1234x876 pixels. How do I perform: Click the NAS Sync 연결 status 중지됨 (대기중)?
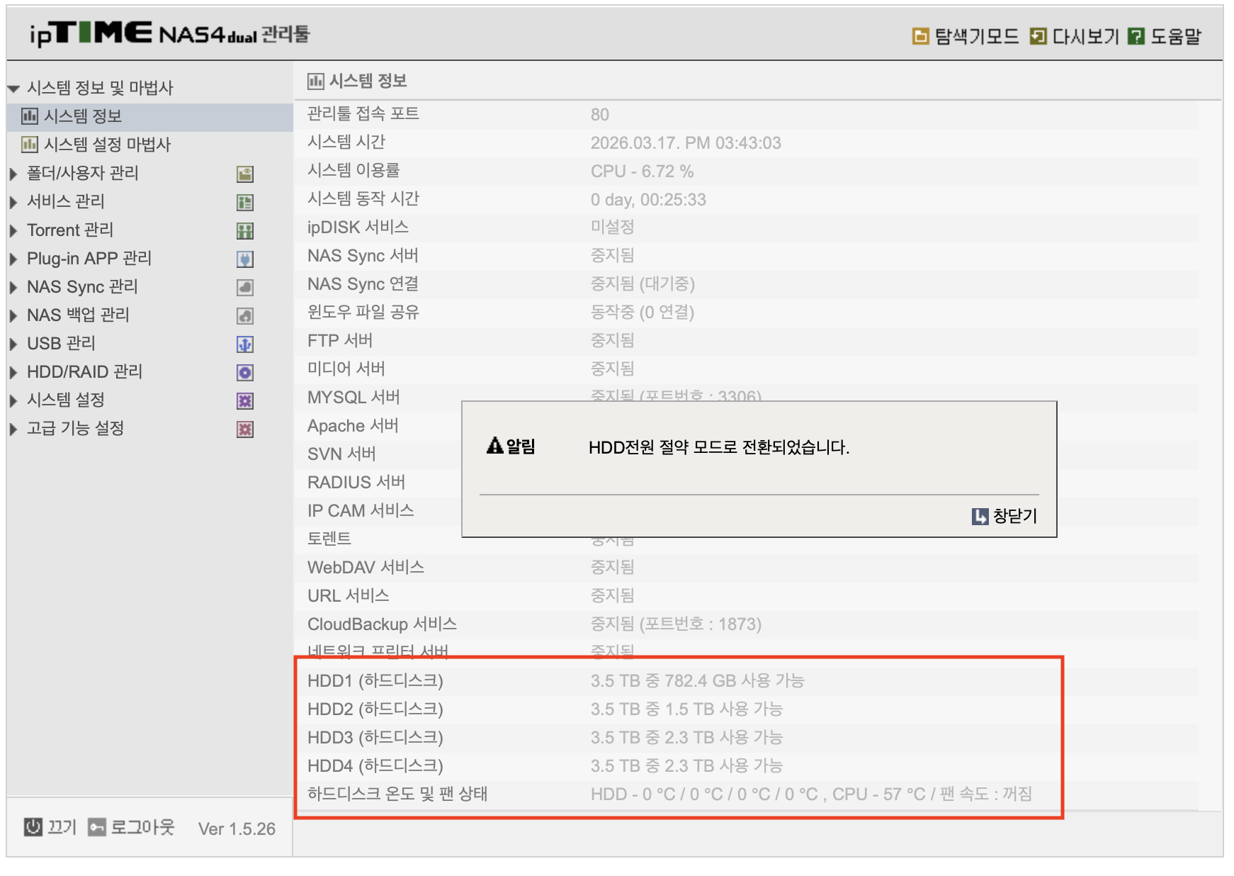click(x=643, y=284)
